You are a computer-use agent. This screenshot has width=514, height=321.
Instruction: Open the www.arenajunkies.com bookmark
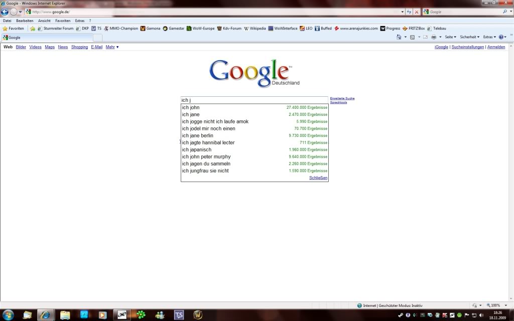(356, 29)
